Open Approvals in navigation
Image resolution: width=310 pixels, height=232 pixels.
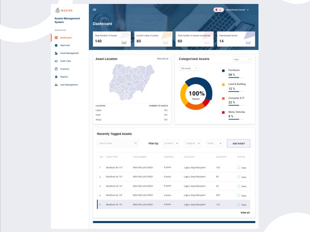(x=65, y=45)
